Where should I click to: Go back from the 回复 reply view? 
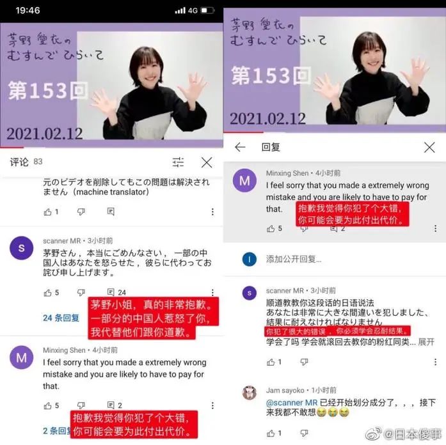240,147
